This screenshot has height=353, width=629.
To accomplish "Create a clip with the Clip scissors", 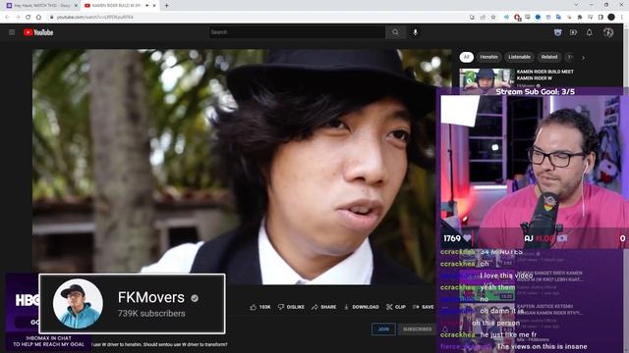I will [x=396, y=307].
